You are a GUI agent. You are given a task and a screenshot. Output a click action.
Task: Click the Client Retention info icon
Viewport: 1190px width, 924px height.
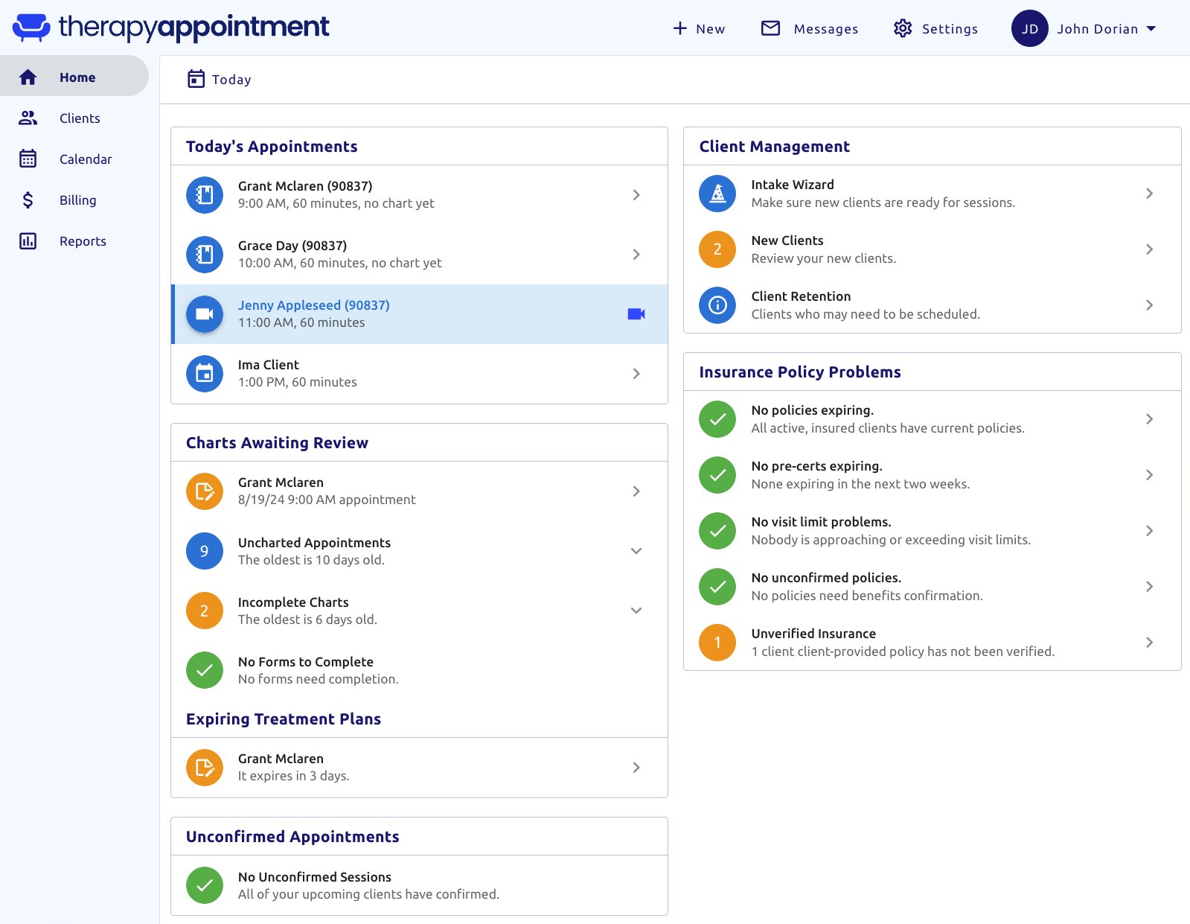pyautogui.click(x=717, y=305)
